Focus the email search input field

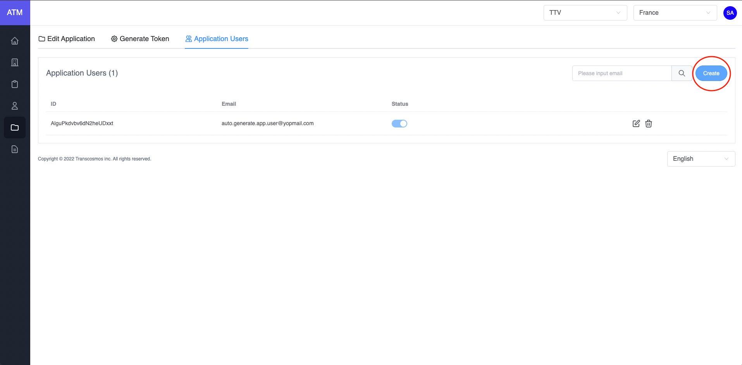(621, 73)
